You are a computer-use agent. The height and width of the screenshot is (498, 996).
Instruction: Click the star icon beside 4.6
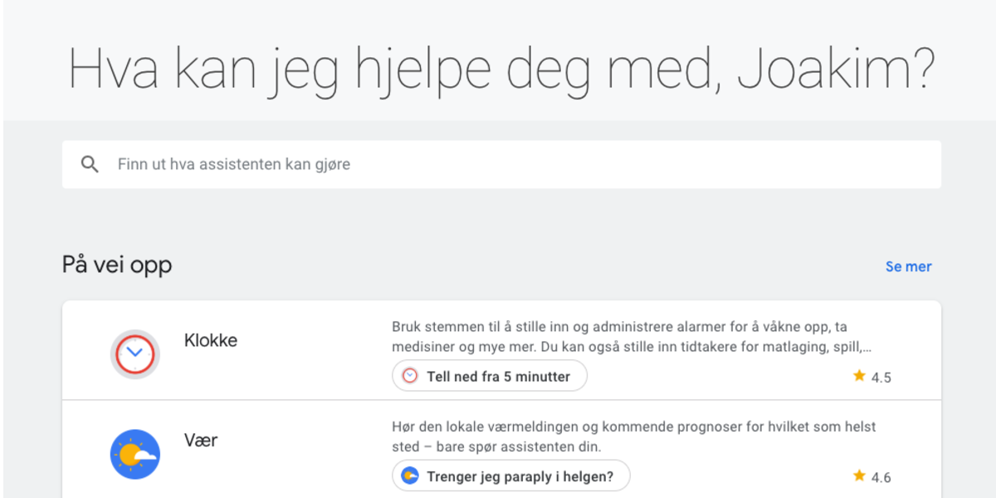pyautogui.click(x=859, y=476)
